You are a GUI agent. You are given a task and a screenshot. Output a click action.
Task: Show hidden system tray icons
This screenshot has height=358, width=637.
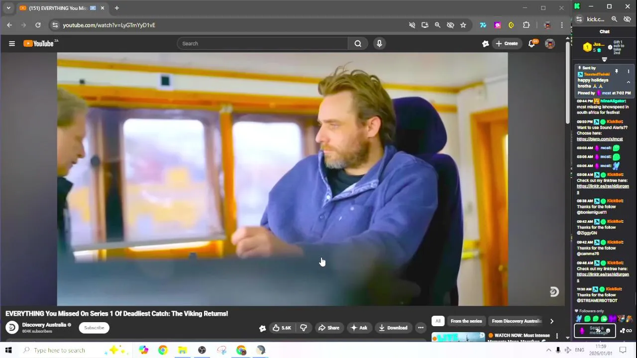click(x=548, y=350)
